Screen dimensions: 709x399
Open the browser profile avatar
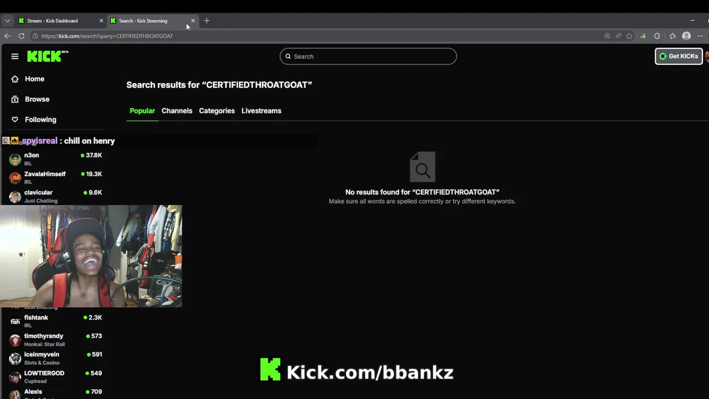tap(686, 36)
